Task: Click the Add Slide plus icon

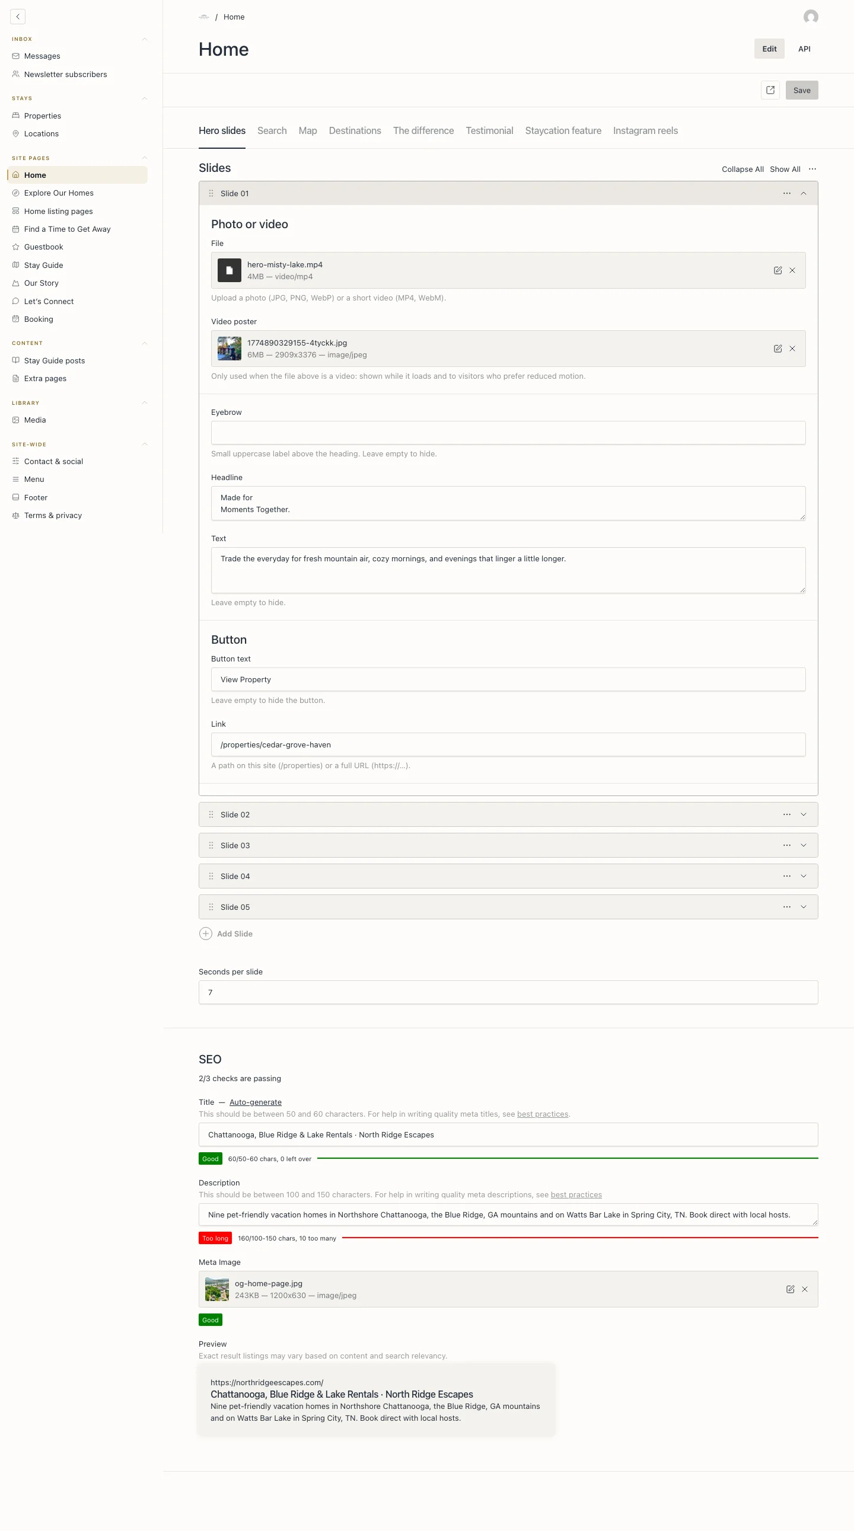Action: point(205,934)
